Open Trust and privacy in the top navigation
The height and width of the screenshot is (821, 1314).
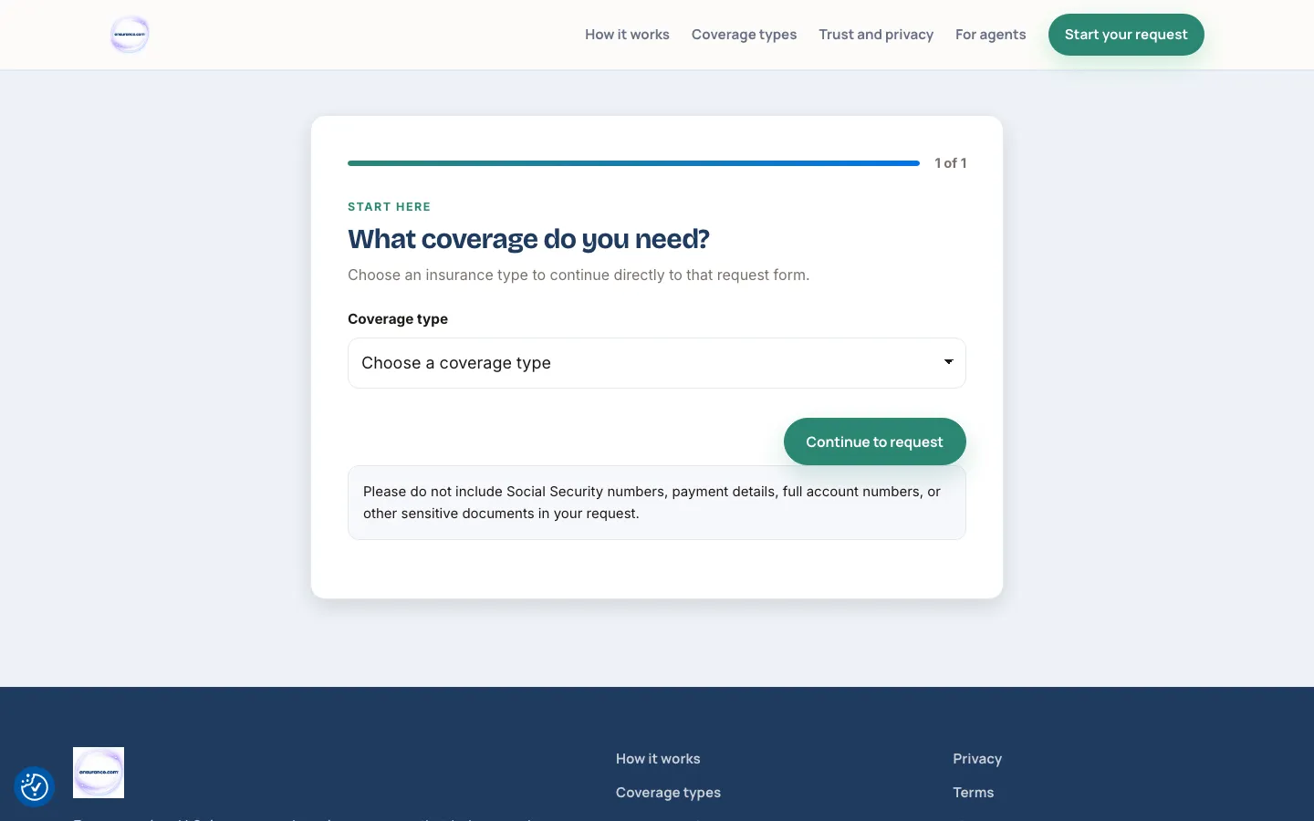coord(876,35)
